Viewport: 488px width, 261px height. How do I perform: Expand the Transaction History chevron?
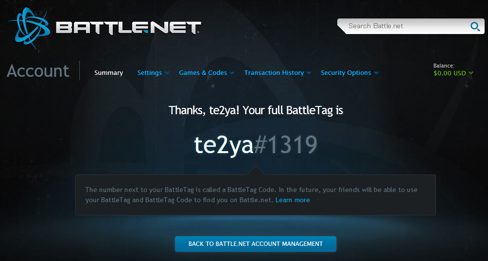coord(309,73)
